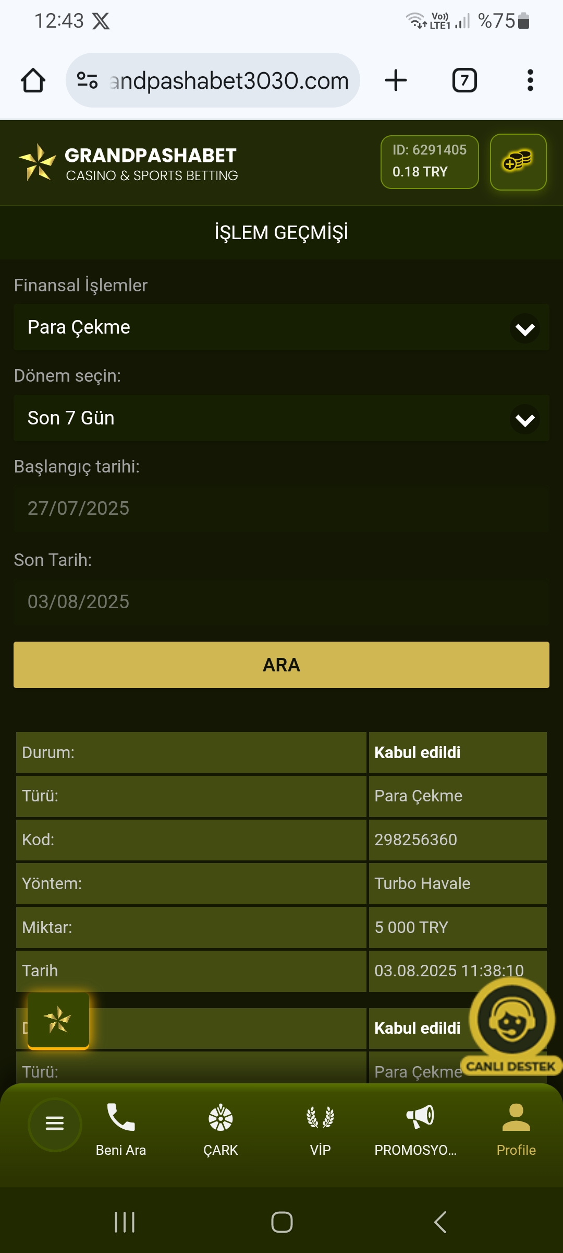Screen dimensions: 563x1253
Task: Tap the Wi-Fi signal icon in status bar
Action: tap(416, 21)
